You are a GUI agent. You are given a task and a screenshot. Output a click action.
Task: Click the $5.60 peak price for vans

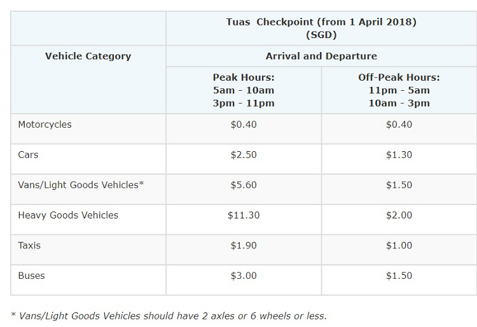click(x=244, y=185)
